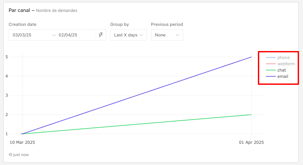This screenshot has width=303, height=165.
Task: Select the end date field 02/04/25
Action: (68, 35)
